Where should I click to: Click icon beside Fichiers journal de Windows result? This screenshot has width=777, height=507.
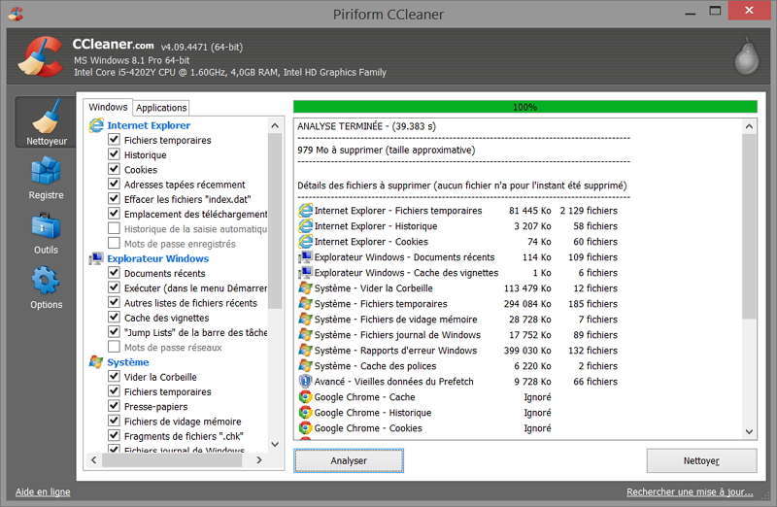point(305,335)
